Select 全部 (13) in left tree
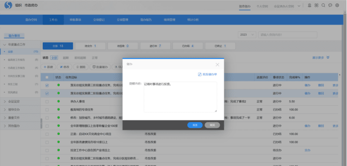 click(x=20, y=52)
